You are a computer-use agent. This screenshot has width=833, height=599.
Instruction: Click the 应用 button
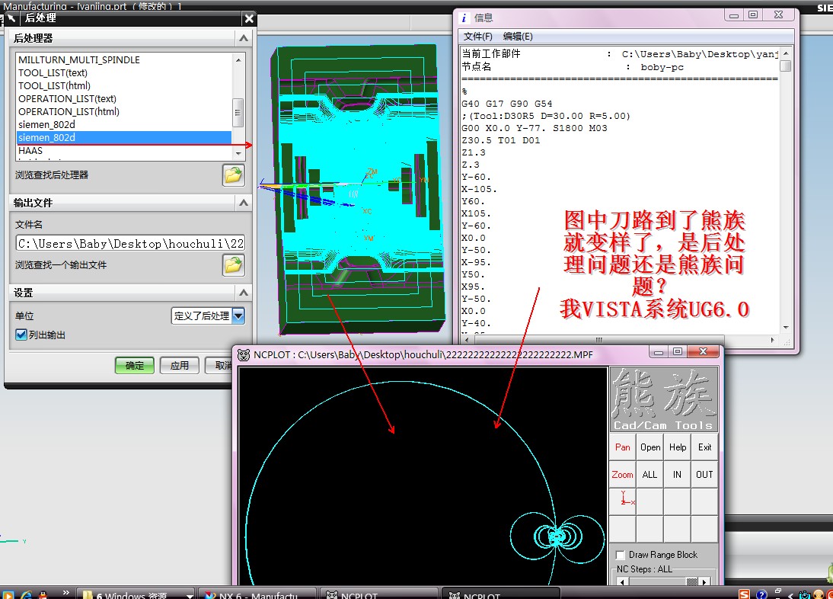[179, 365]
